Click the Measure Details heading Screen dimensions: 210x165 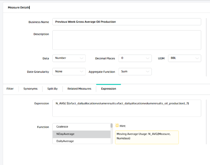(x=19, y=7)
